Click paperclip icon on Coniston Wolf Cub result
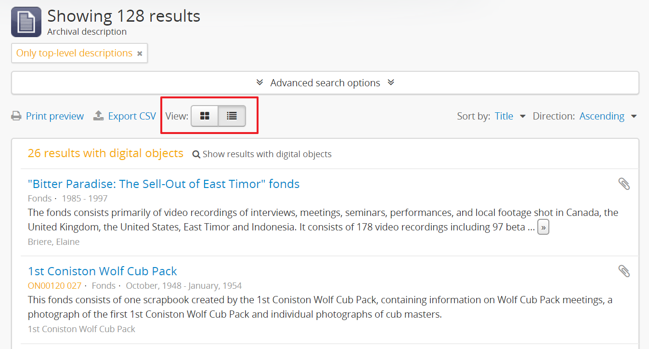649x349 pixels. point(624,271)
